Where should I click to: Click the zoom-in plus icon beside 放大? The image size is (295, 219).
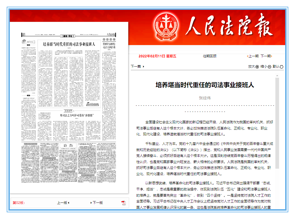tap(257, 67)
